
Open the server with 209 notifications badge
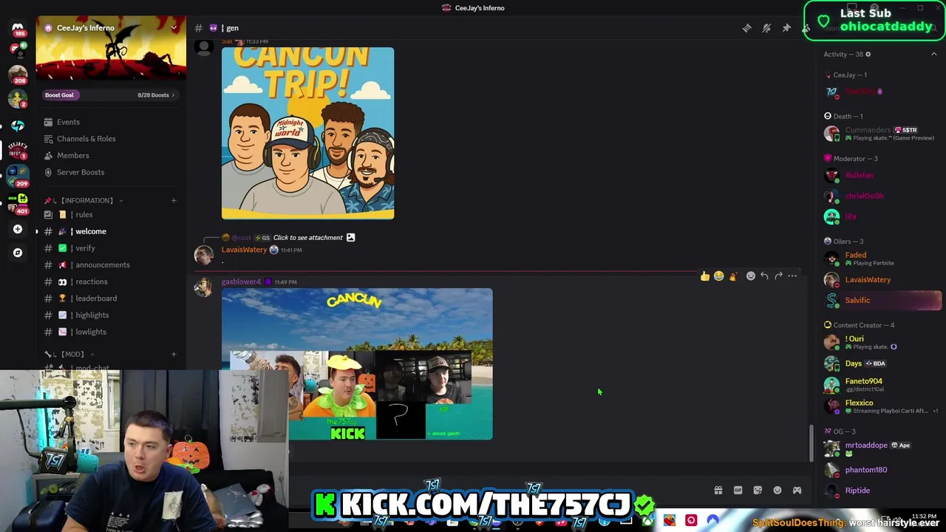[18, 176]
